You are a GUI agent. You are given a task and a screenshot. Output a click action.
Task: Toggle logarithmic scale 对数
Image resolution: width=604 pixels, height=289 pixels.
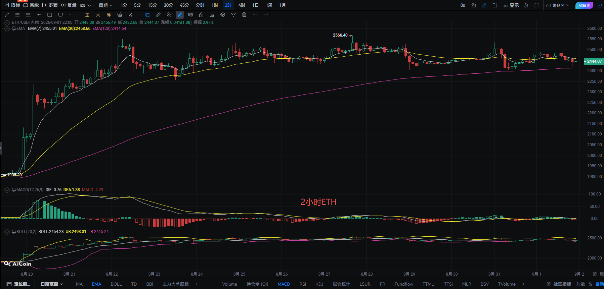580,284
